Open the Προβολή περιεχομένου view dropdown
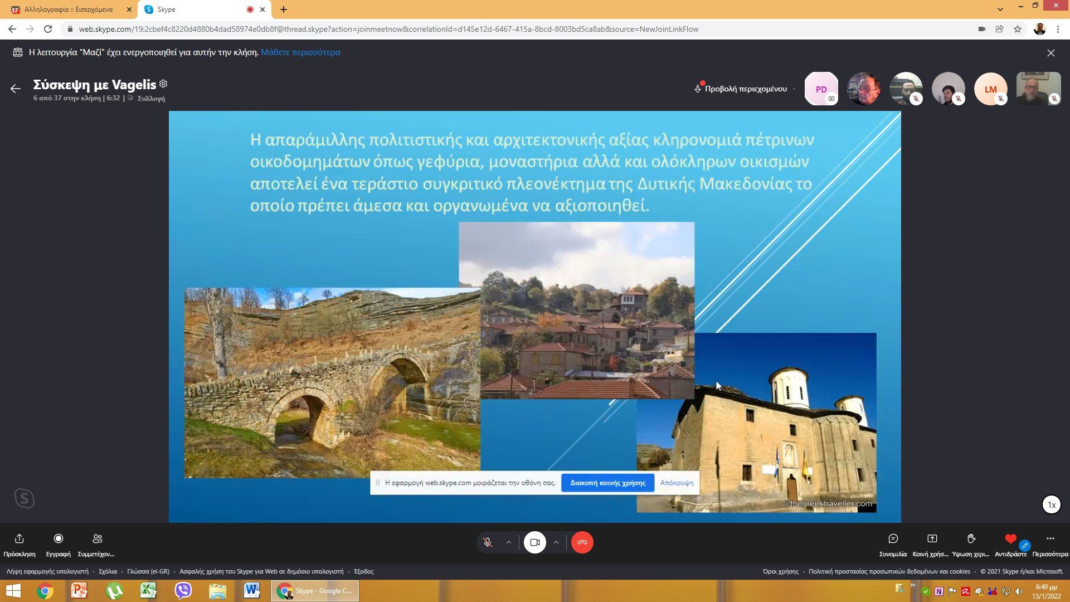 (x=745, y=89)
